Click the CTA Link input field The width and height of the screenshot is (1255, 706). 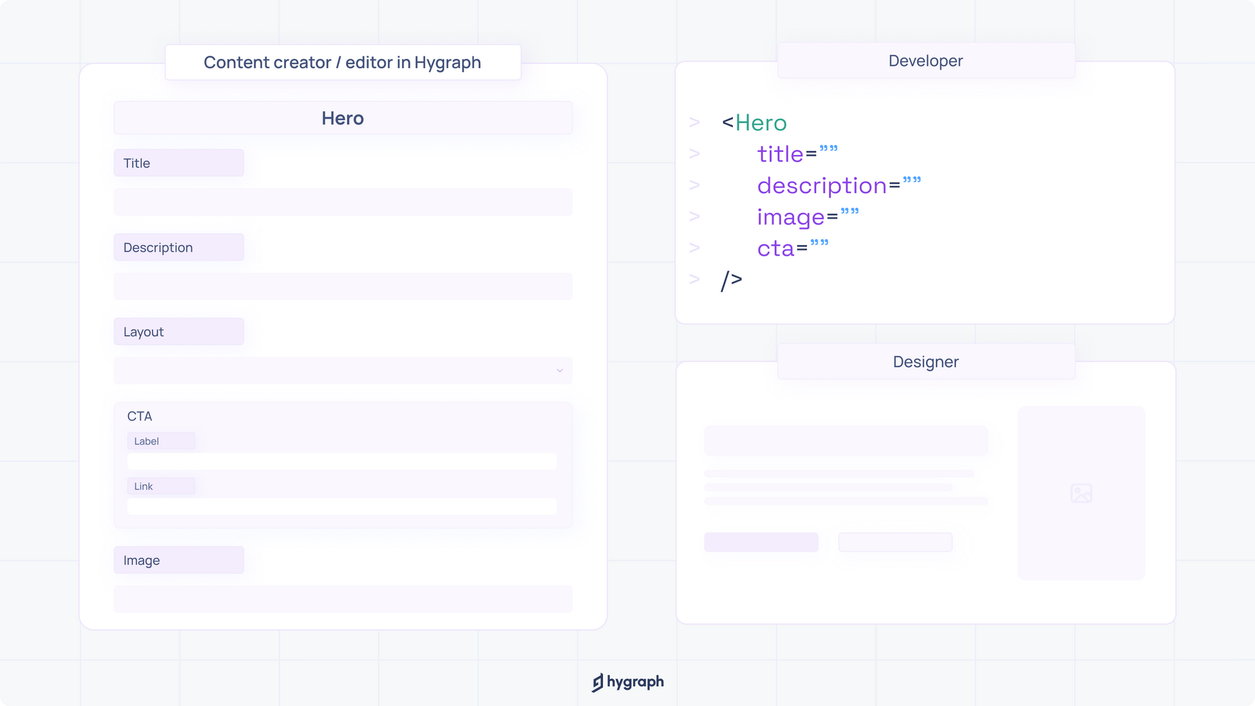click(x=341, y=506)
